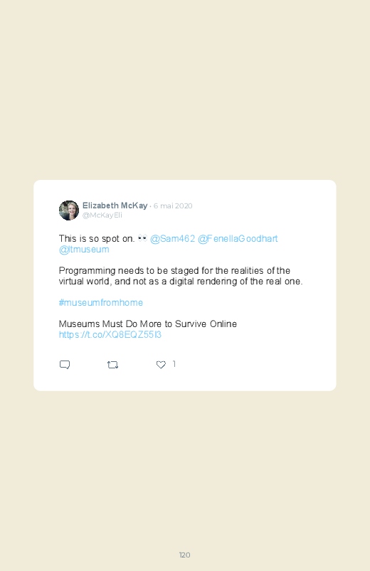Click the separator dot before the date

click(151, 206)
